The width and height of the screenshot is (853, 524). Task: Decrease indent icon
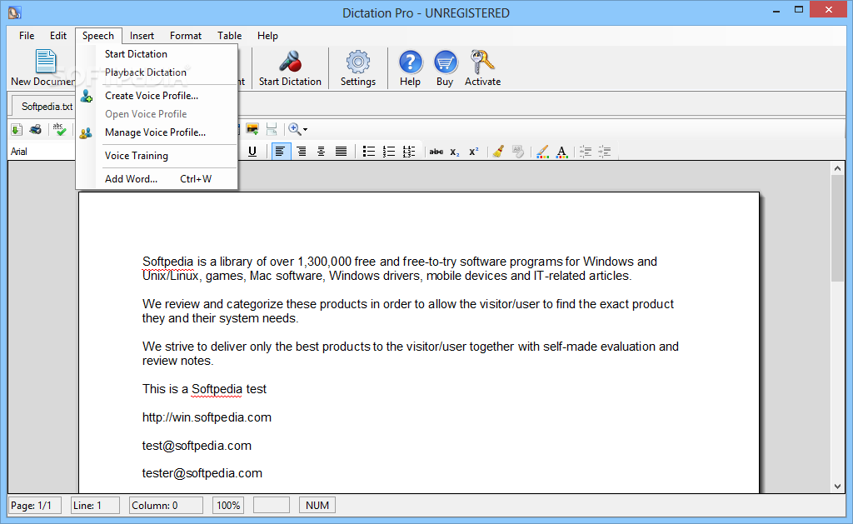(586, 152)
